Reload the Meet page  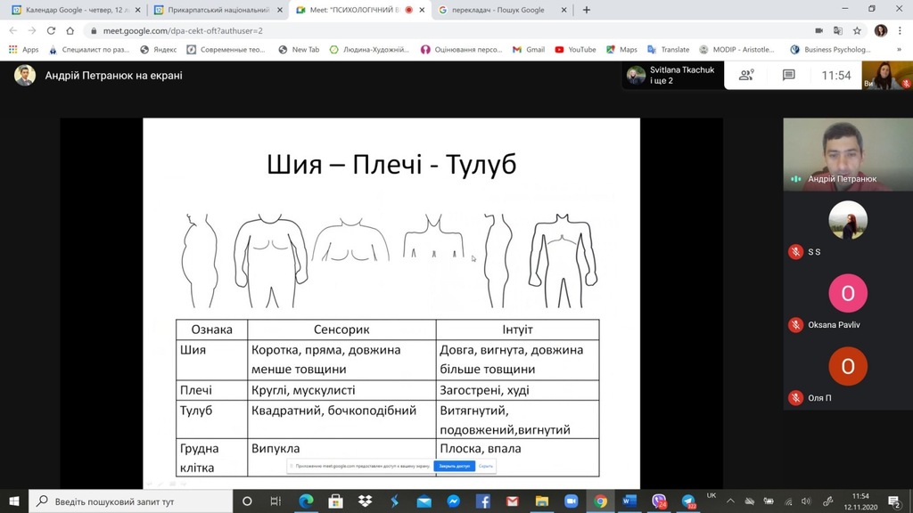[x=50, y=30]
